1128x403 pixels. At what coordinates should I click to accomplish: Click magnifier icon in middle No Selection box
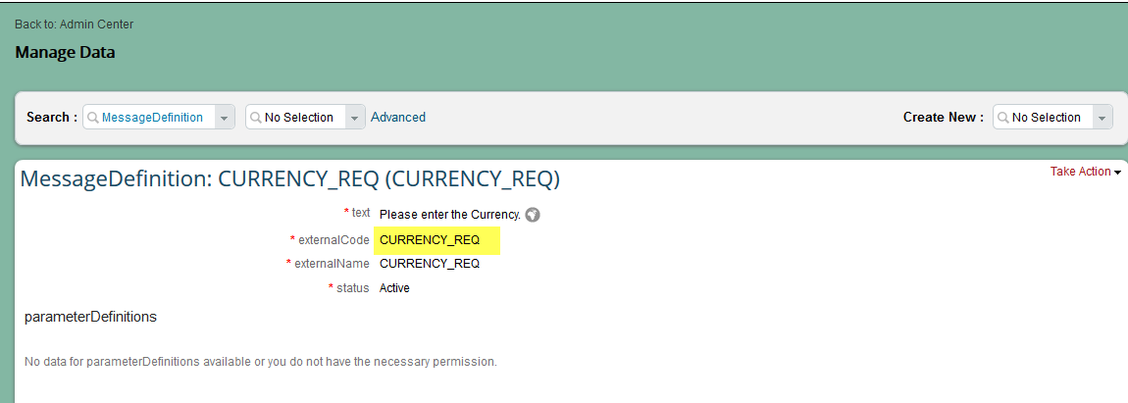click(x=255, y=118)
